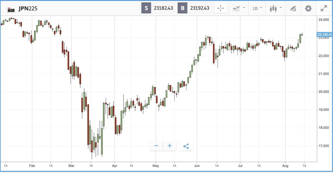Click the Mar label on time axis

tap(71, 166)
